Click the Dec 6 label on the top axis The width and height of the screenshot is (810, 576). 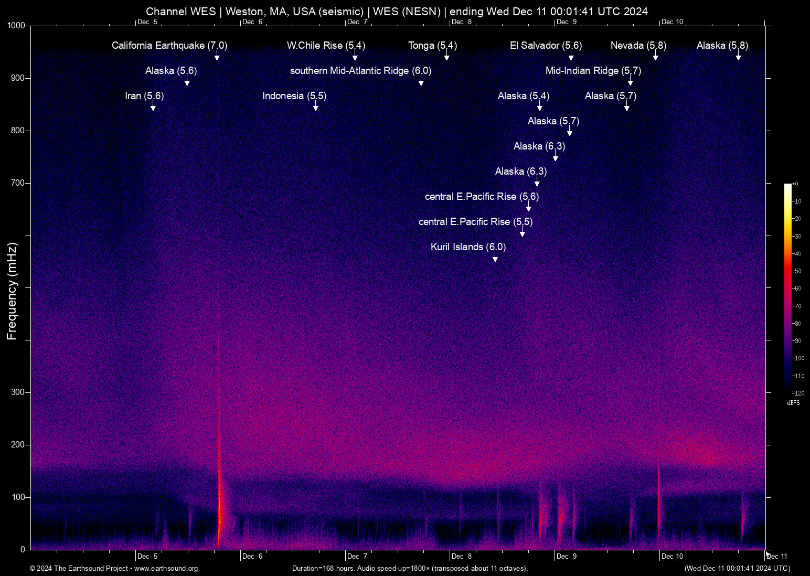[252, 22]
